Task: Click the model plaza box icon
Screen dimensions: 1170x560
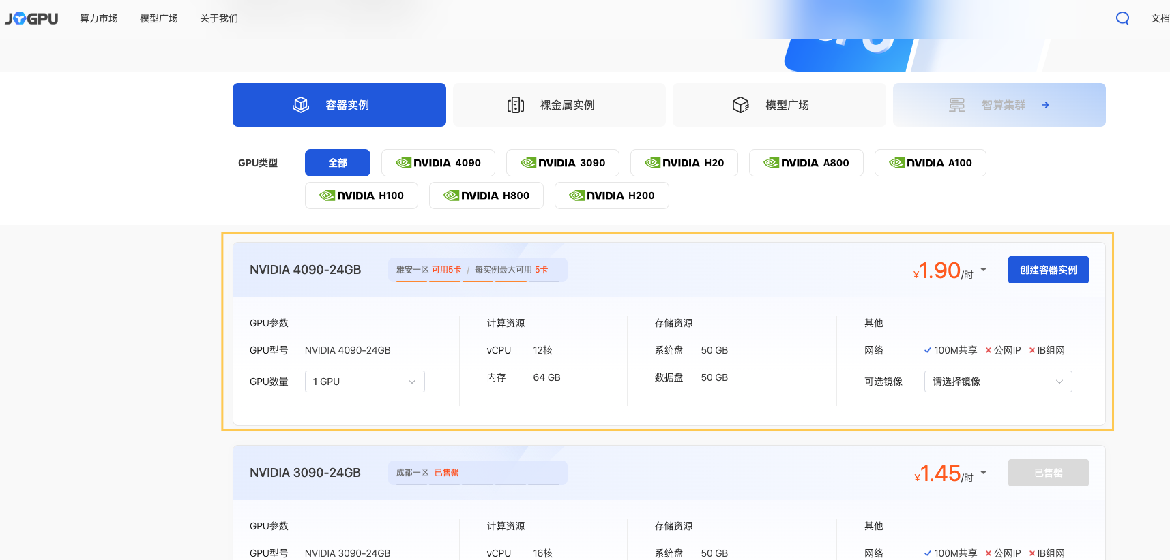Action: point(741,105)
